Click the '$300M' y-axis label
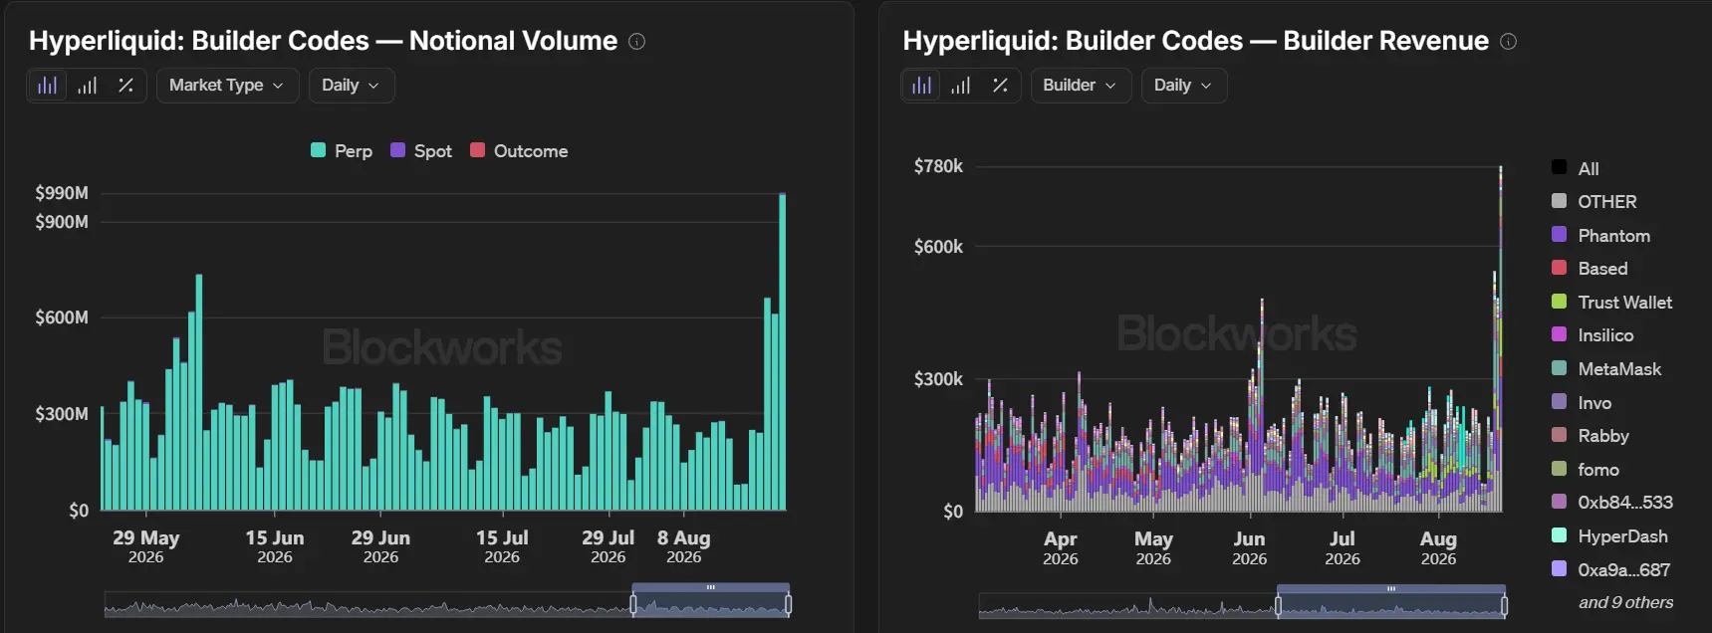The width and height of the screenshot is (1712, 633). coord(62,414)
